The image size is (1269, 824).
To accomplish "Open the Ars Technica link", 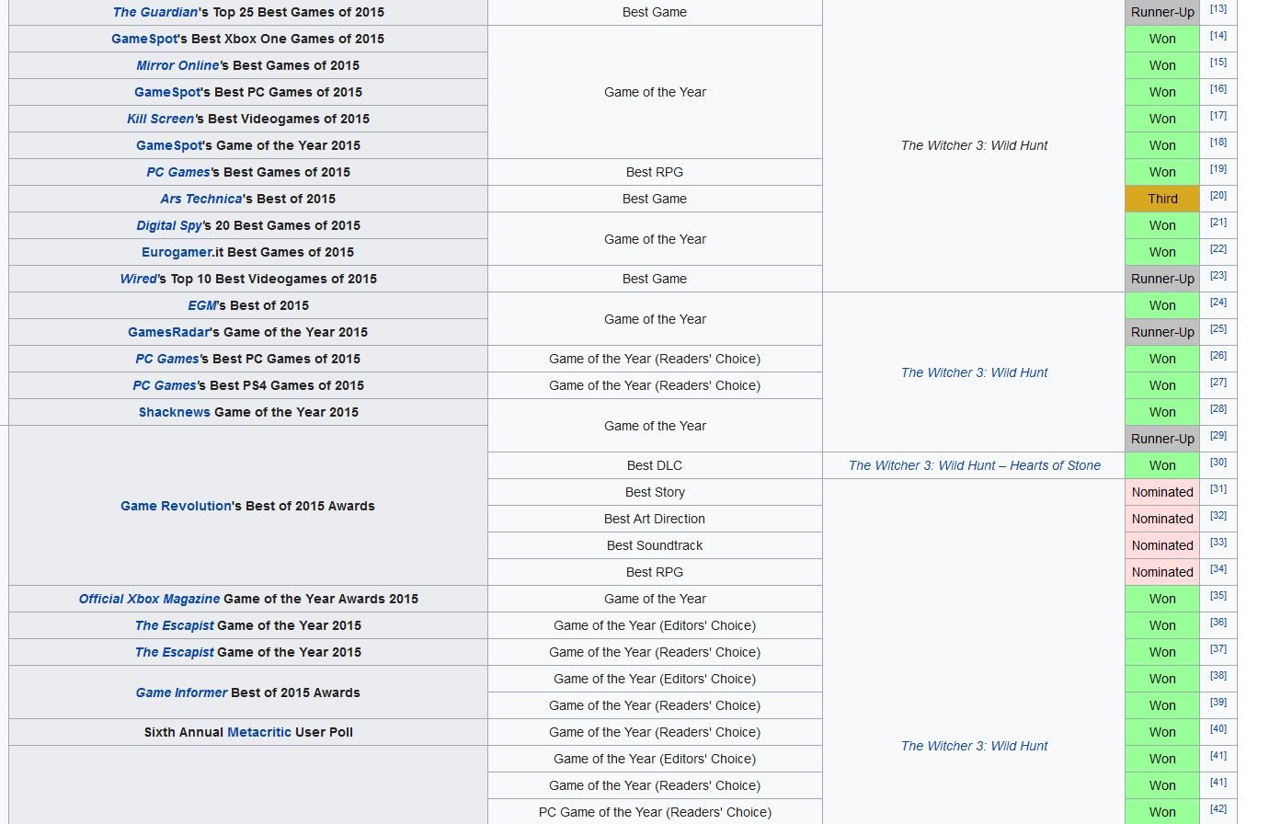I will (x=201, y=199).
